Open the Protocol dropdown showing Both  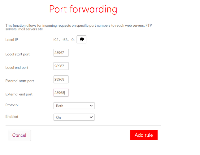click(74, 106)
